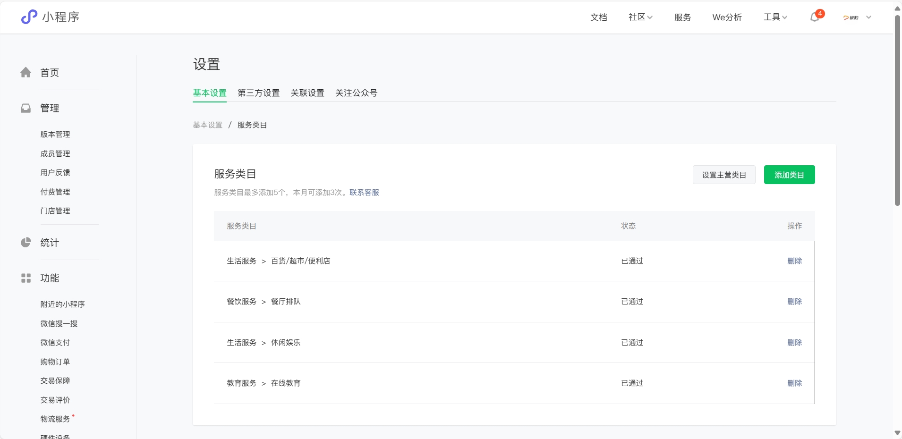Image resolution: width=902 pixels, height=439 pixels.
Task: Expand the 社区 dropdown menu
Action: (640, 17)
